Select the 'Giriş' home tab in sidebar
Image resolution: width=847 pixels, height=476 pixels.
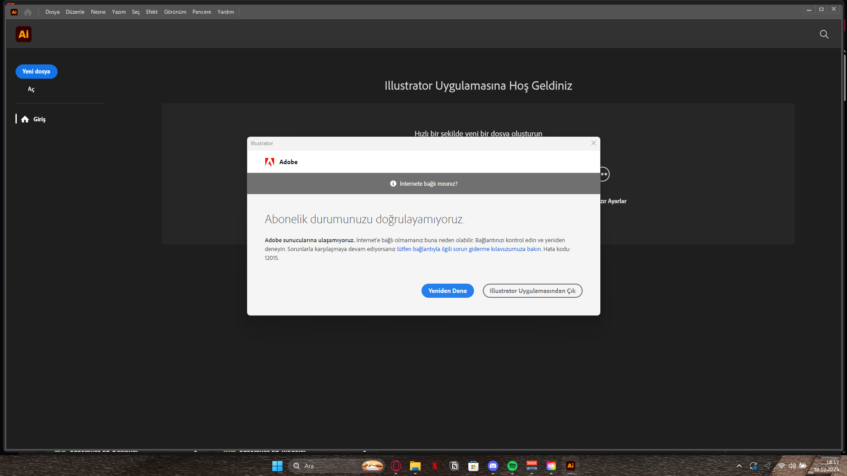pyautogui.click(x=34, y=119)
